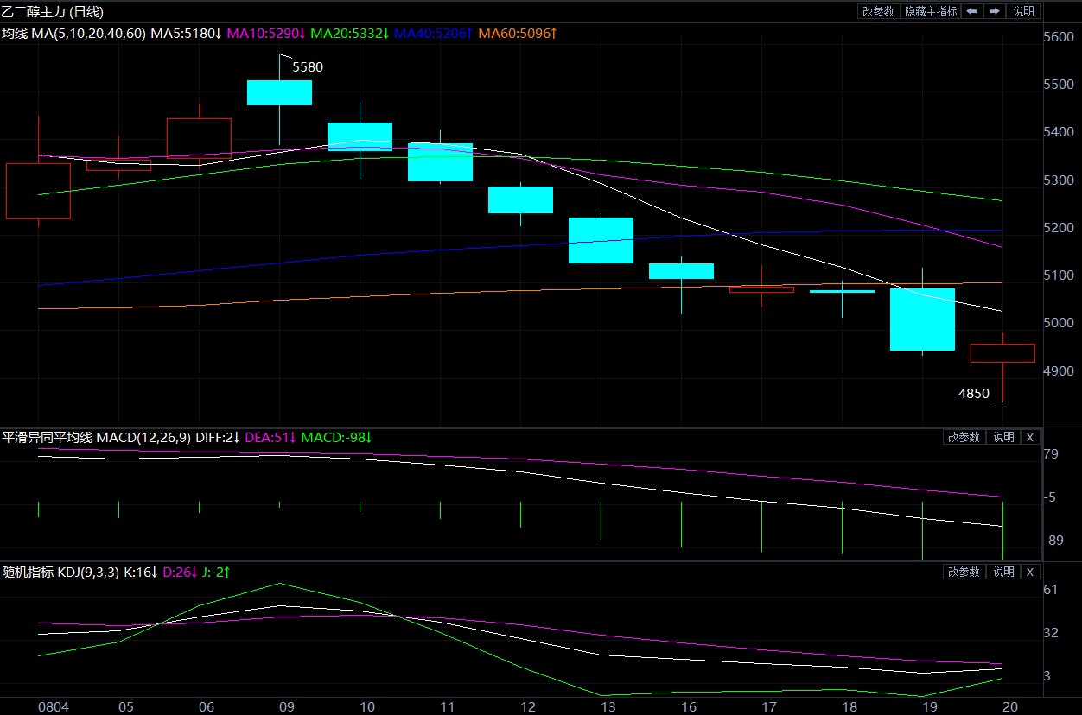This screenshot has width=1082, height=715.
Task: Click the large cyan candlestick on date 19
Action: click(922, 319)
